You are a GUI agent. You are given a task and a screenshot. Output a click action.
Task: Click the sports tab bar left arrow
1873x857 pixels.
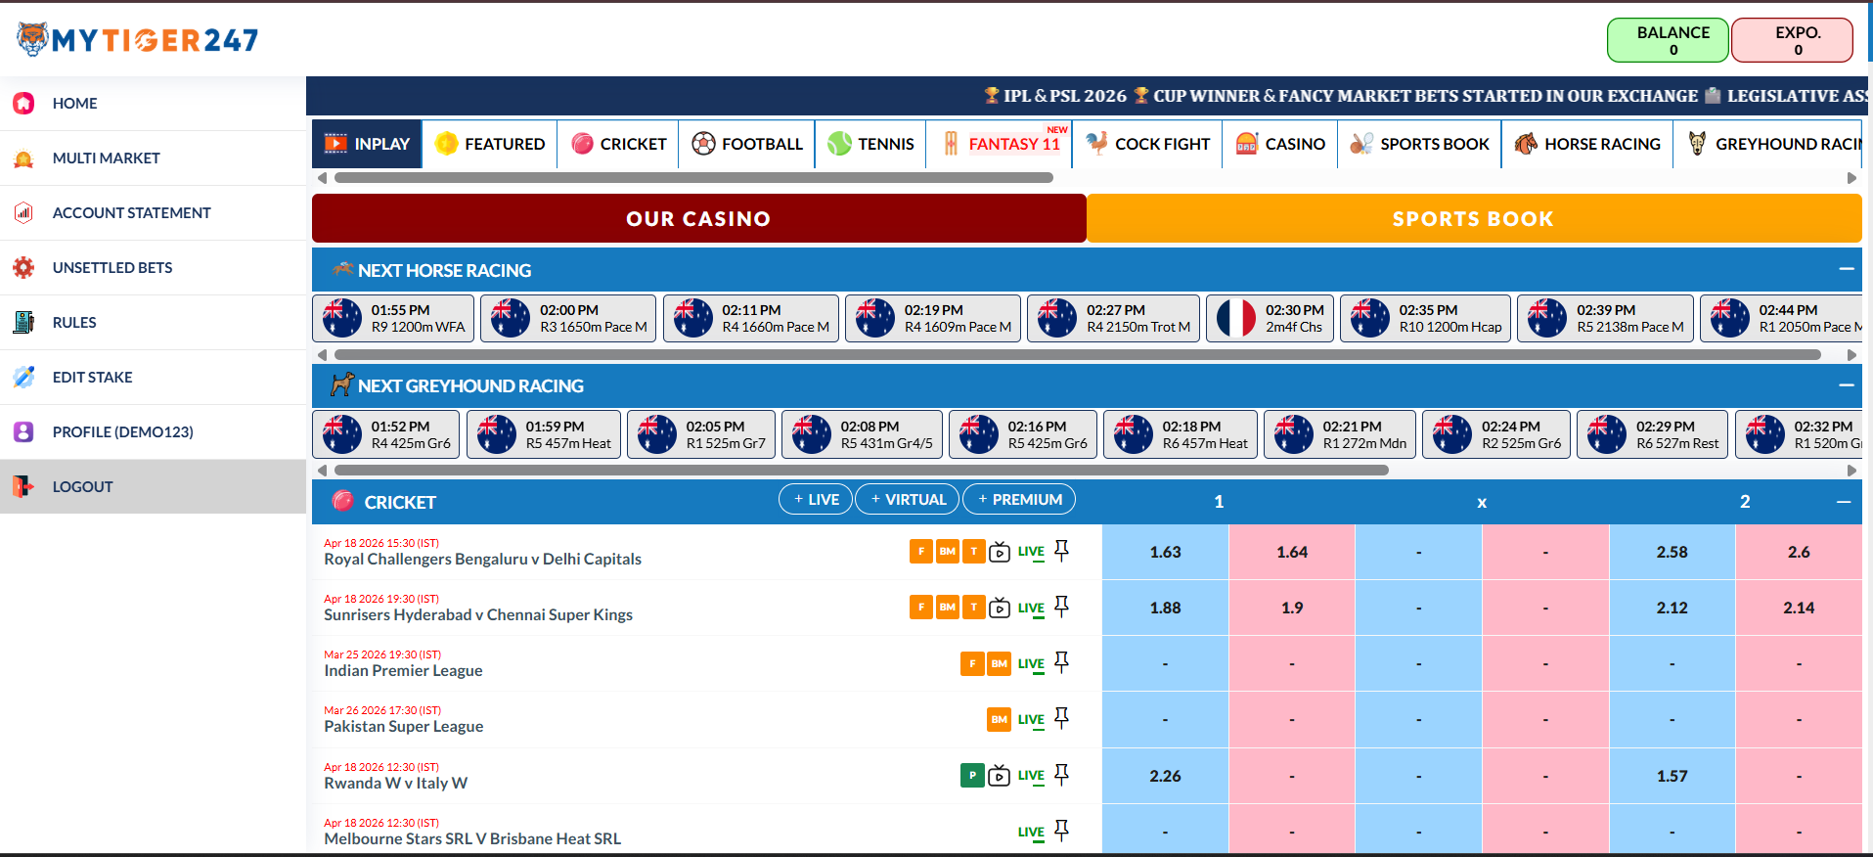323,178
